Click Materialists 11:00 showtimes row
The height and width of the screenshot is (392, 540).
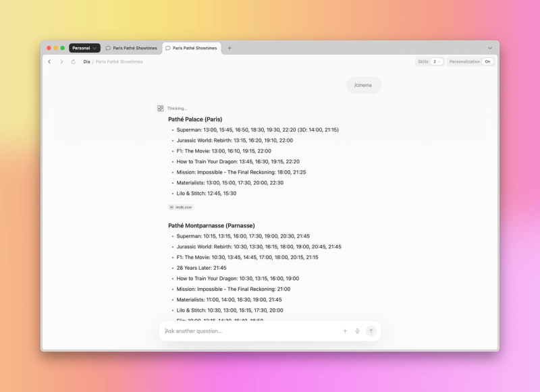coord(229,300)
